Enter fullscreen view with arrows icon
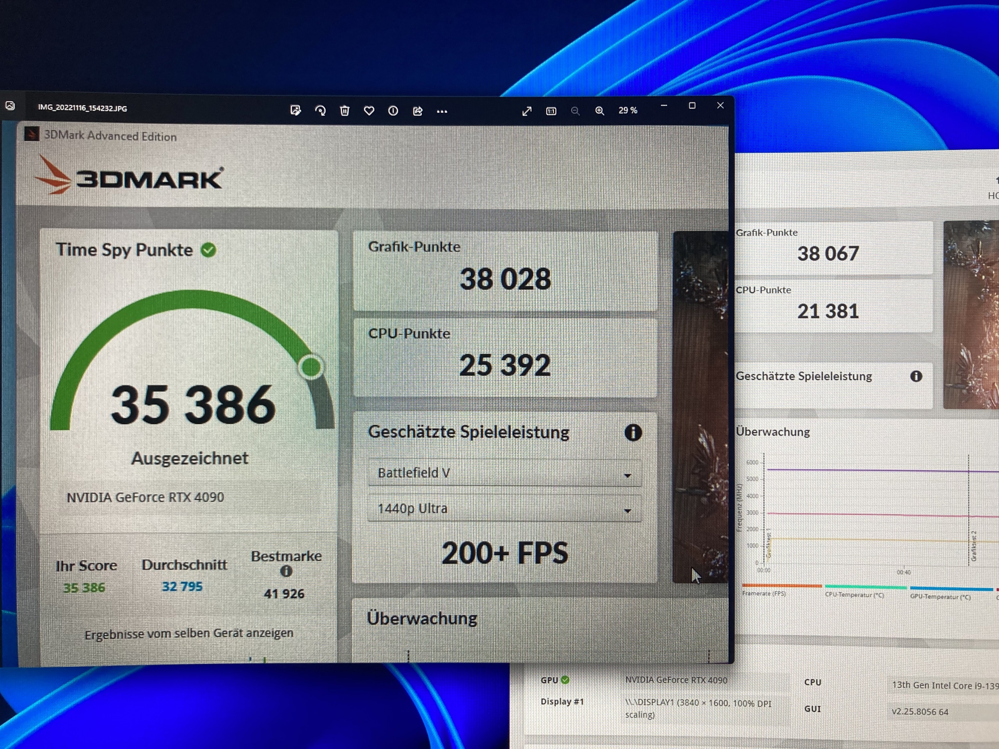 527,111
